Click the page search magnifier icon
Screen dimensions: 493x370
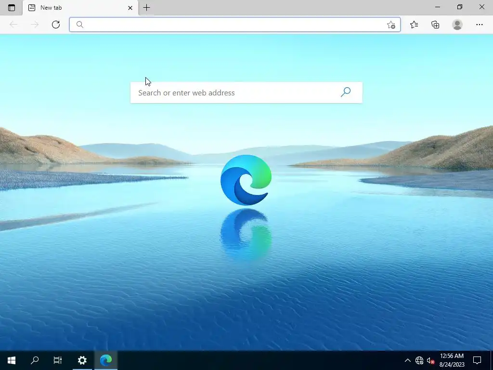[346, 92]
